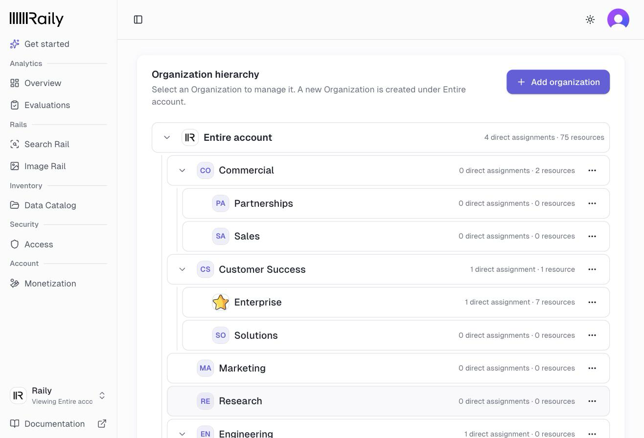
Task: Toggle the sidebar panel icon
Action: pos(138,20)
